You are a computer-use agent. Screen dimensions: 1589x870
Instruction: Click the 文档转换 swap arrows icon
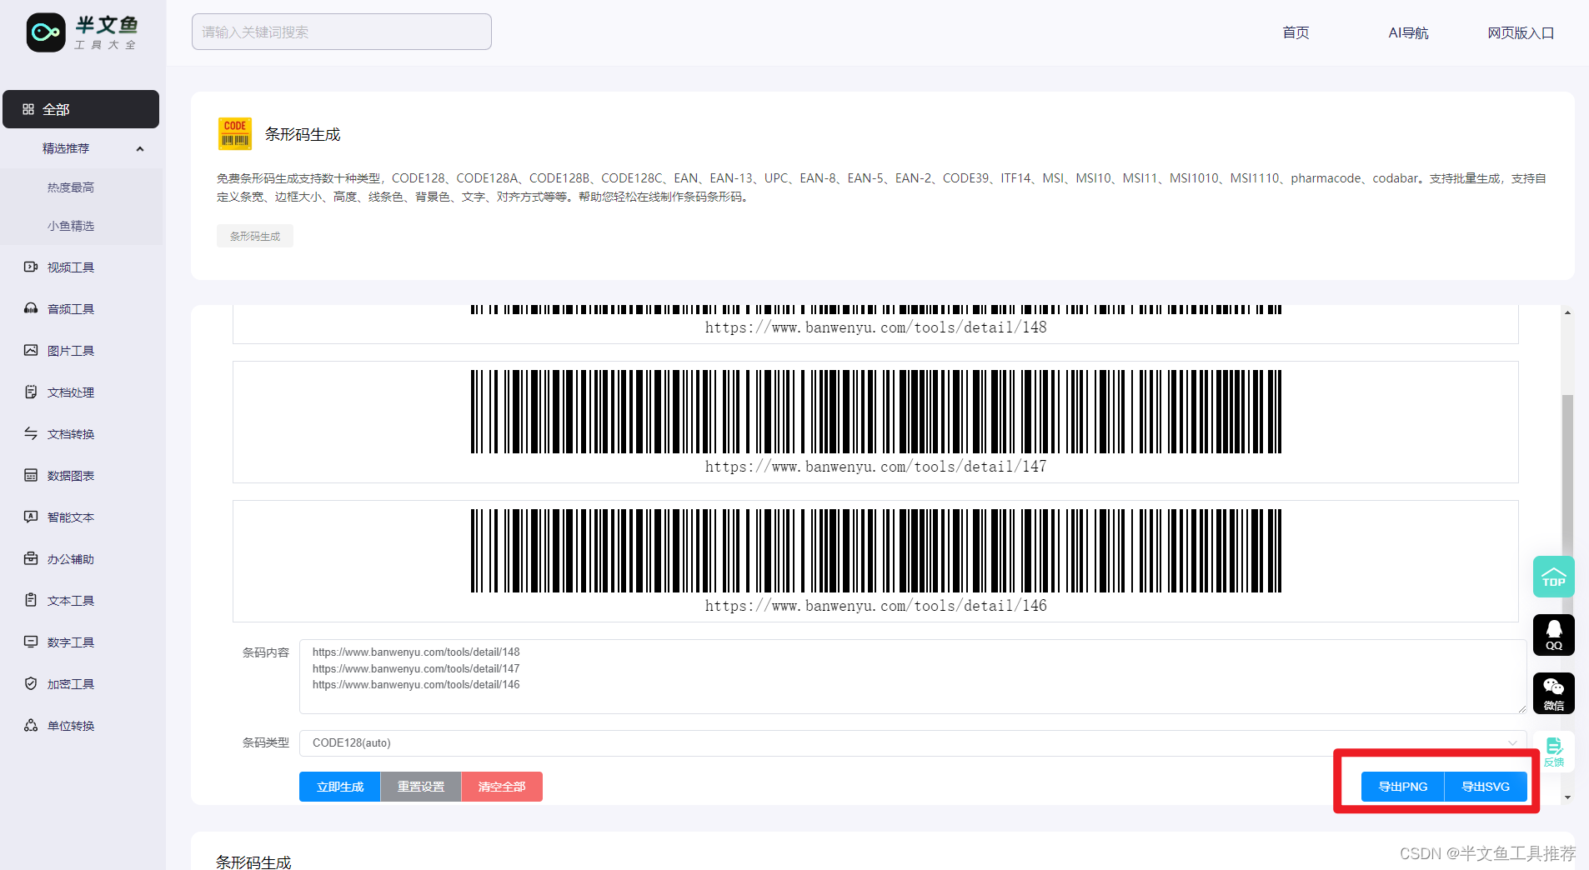tap(31, 433)
